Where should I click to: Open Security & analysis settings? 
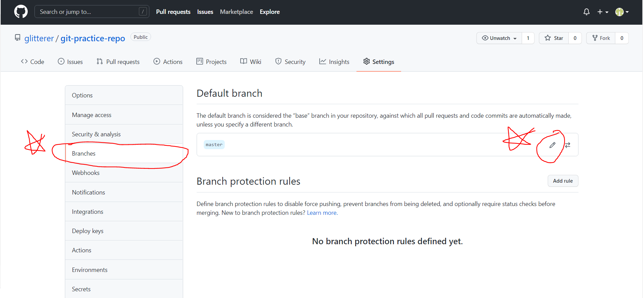[124, 134]
